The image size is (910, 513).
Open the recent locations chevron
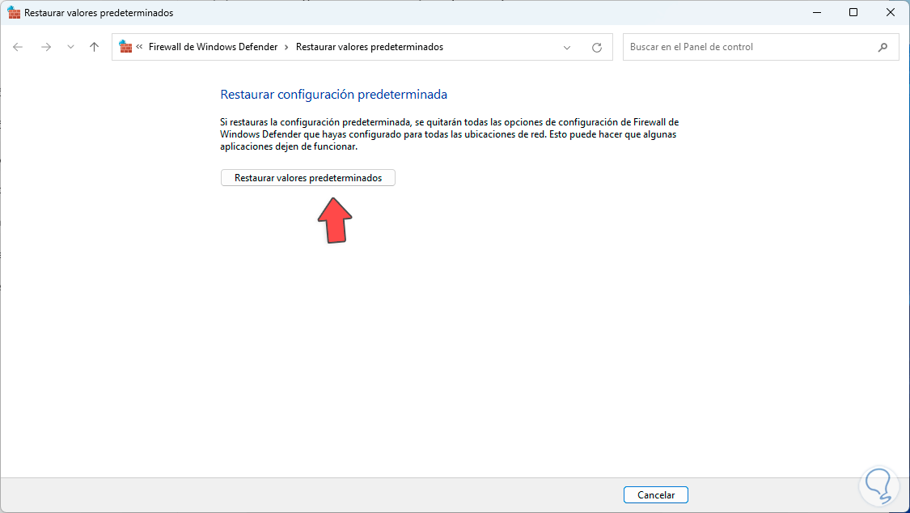pos(71,47)
